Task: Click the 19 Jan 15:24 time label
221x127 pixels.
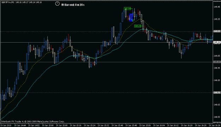Action: point(89,125)
